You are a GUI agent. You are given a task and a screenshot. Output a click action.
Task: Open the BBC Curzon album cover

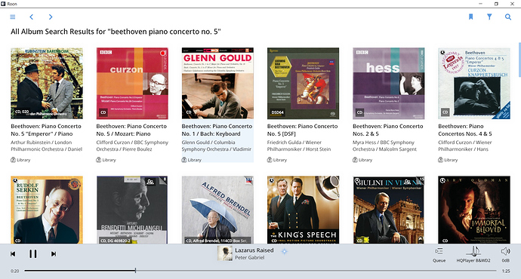pos(132,83)
